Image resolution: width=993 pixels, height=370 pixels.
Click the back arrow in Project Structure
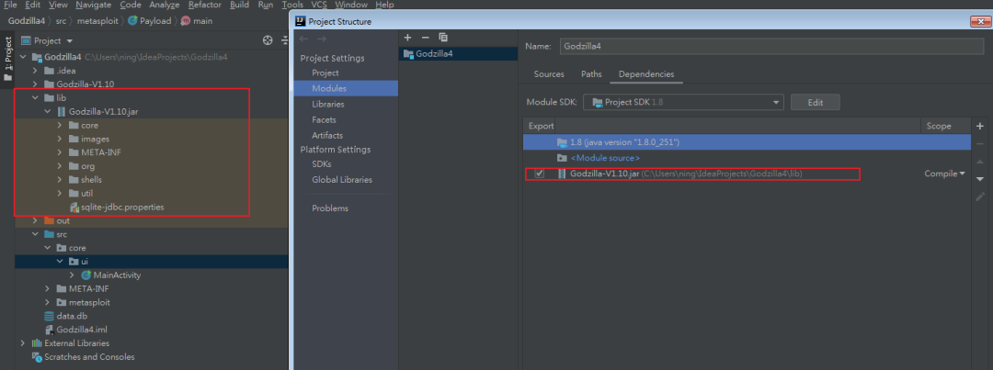click(x=303, y=39)
